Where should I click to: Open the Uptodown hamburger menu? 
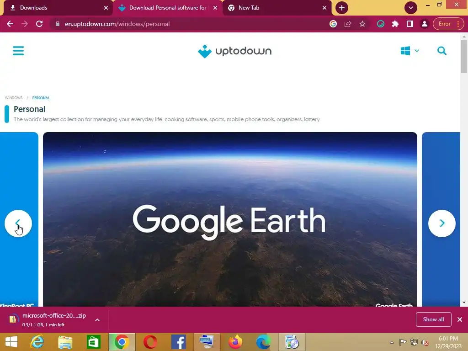[18, 51]
